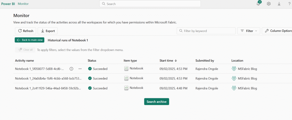
Task: Click the Item type column header
Action: tap(130, 60)
